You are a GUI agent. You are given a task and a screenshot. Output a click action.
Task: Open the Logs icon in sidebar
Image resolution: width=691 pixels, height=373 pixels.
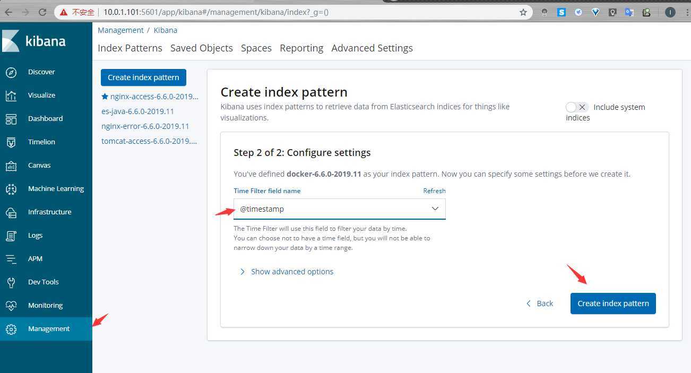11,236
